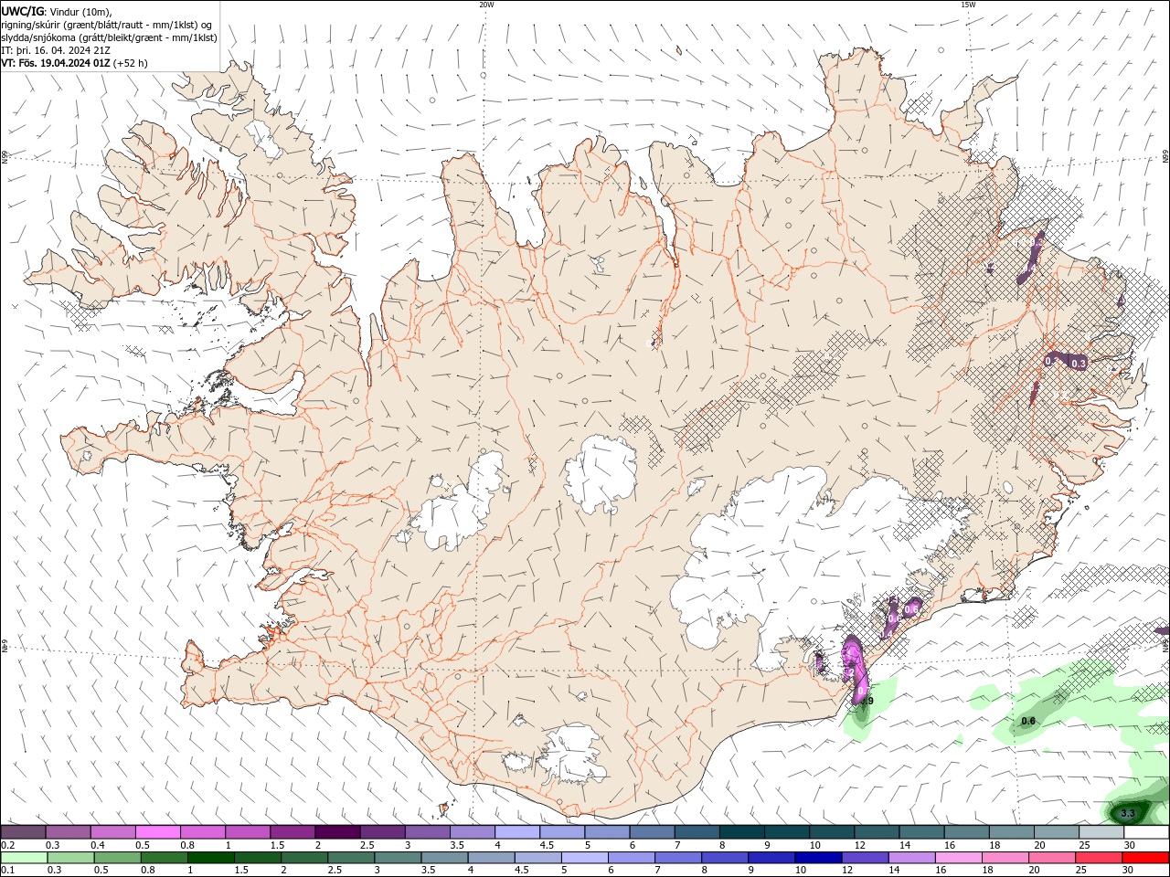Click the 0.3 snow value label in east Iceland

click(1079, 364)
